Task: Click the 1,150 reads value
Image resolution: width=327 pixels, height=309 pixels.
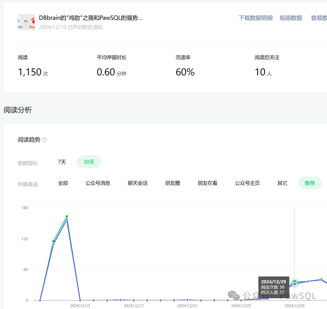Action: point(33,72)
